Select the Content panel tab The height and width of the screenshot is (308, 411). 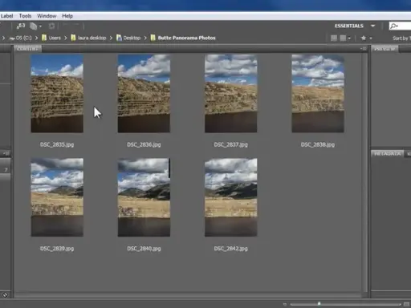click(x=27, y=49)
